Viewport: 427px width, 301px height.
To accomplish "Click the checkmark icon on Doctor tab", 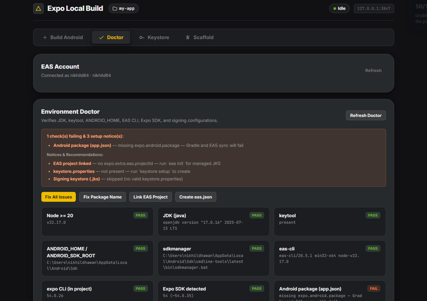I will pyautogui.click(x=101, y=37).
